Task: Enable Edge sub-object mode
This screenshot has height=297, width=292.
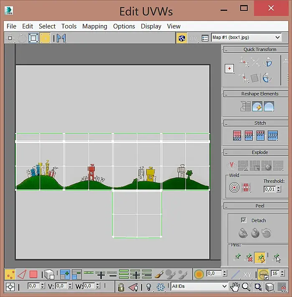Action: pos(22,274)
